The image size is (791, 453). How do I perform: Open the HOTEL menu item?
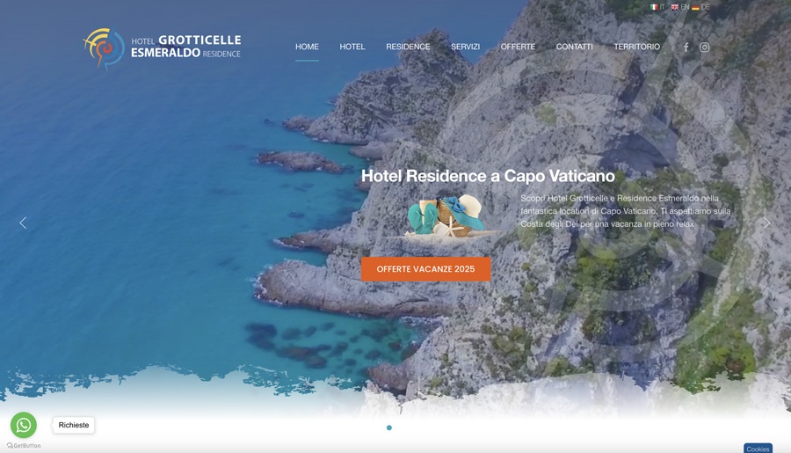(352, 47)
